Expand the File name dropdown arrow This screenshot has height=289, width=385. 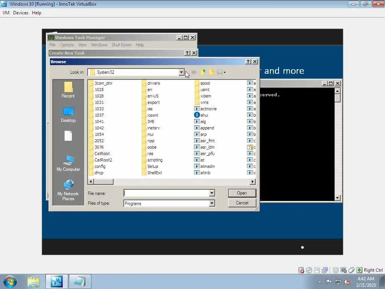click(x=212, y=193)
